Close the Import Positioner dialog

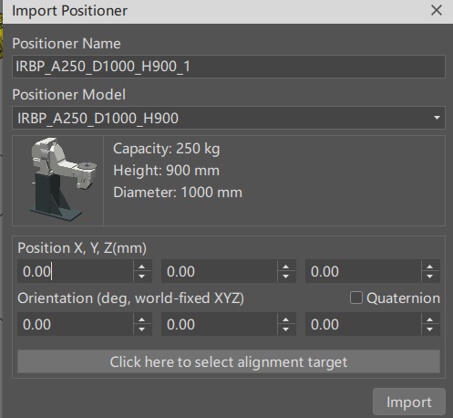[437, 11]
